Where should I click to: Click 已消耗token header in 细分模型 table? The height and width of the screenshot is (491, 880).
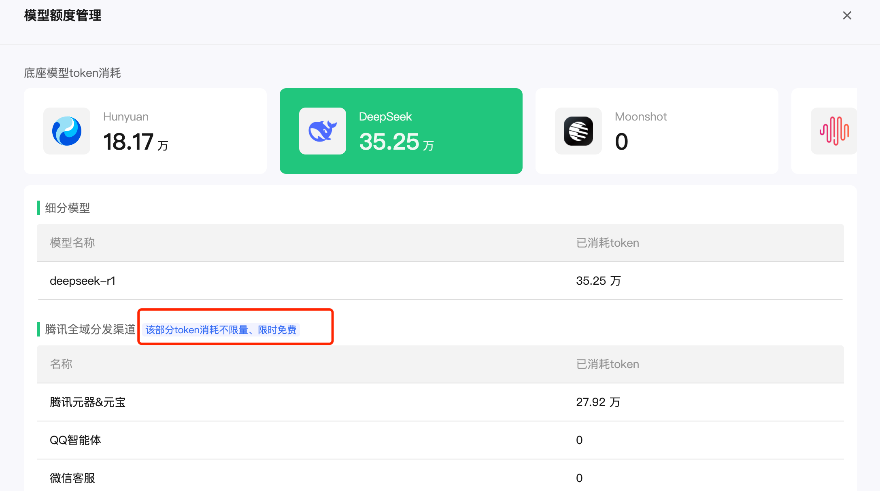[x=608, y=243]
